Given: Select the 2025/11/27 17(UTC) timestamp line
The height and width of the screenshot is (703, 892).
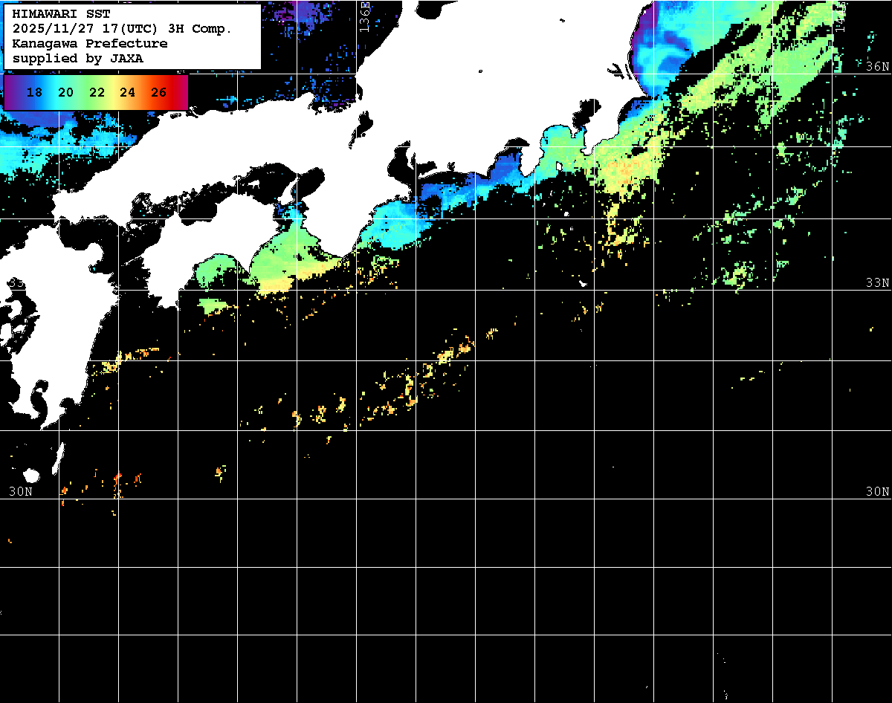Looking at the screenshot, I should (122, 29).
